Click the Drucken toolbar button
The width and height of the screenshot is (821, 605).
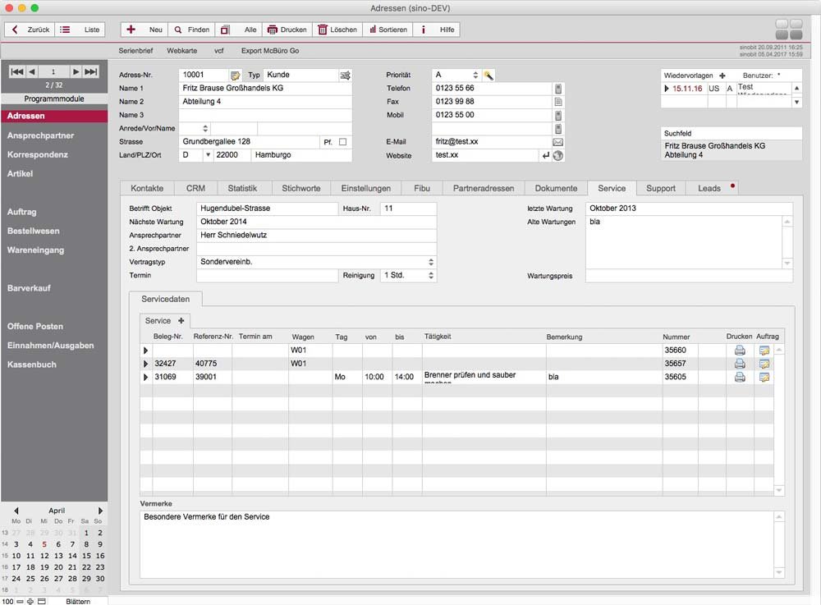click(287, 30)
